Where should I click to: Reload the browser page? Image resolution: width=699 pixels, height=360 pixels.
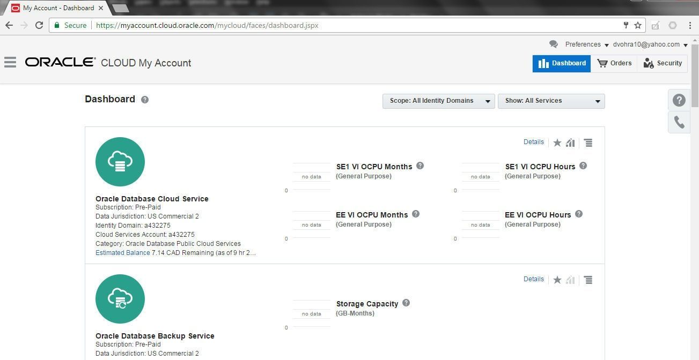coord(39,25)
